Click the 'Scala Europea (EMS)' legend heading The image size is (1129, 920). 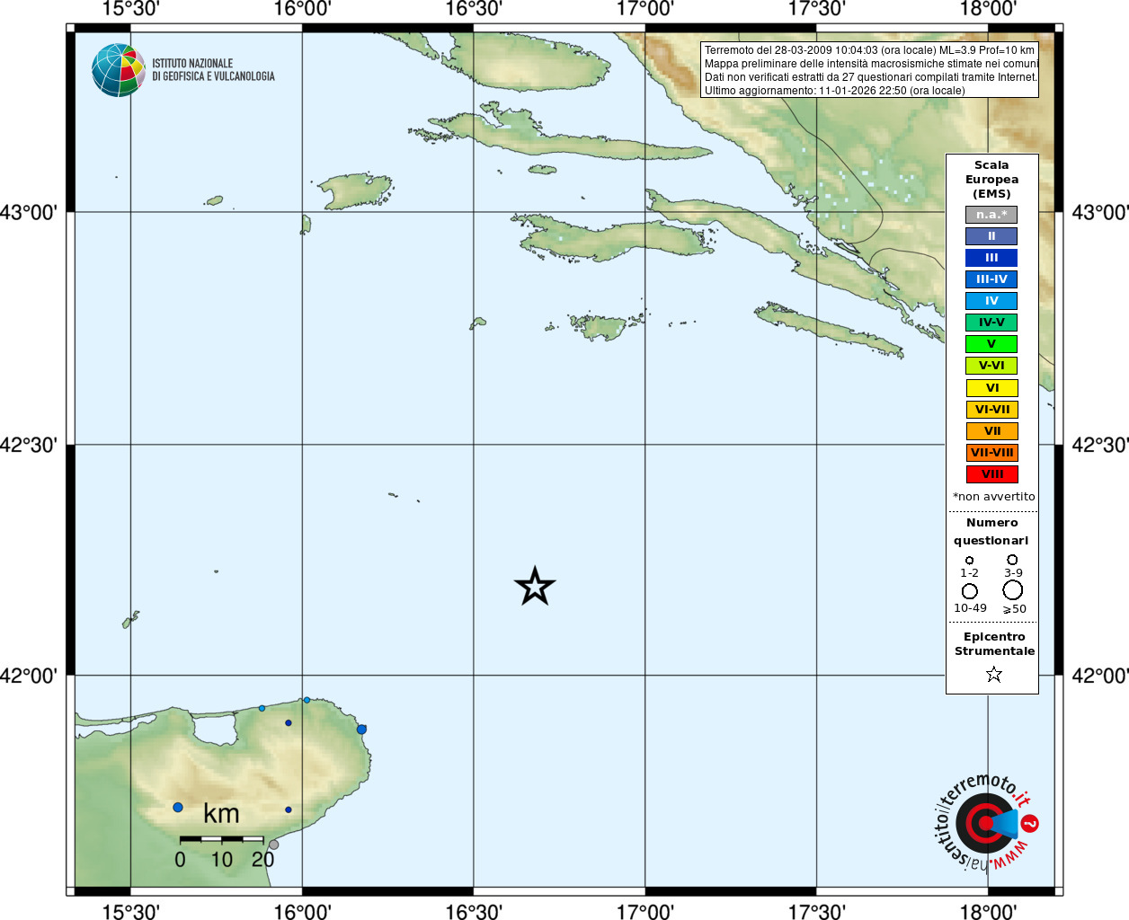point(991,180)
